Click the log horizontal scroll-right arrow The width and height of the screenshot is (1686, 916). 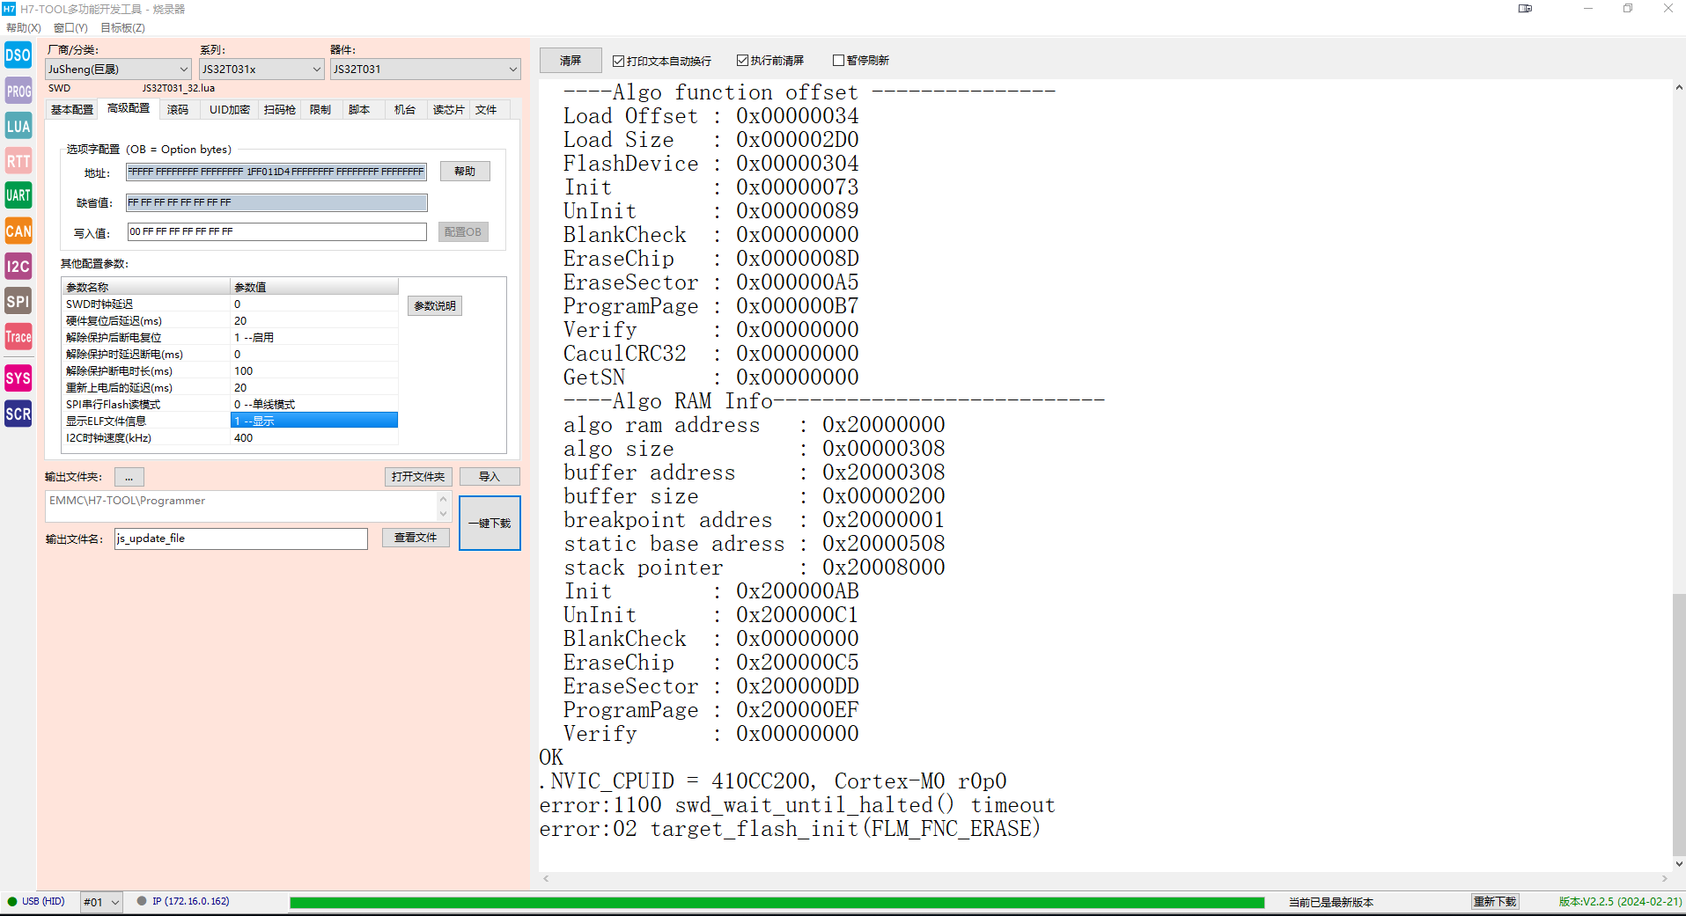pos(1664,878)
